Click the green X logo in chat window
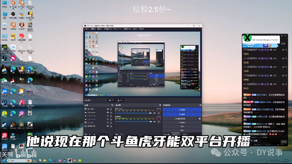 pyautogui.click(x=247, y=38)
